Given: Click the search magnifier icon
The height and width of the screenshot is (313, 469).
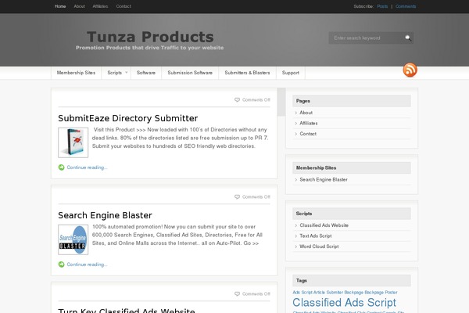Looking at the screenshot, I should click(x=408, y=38).
